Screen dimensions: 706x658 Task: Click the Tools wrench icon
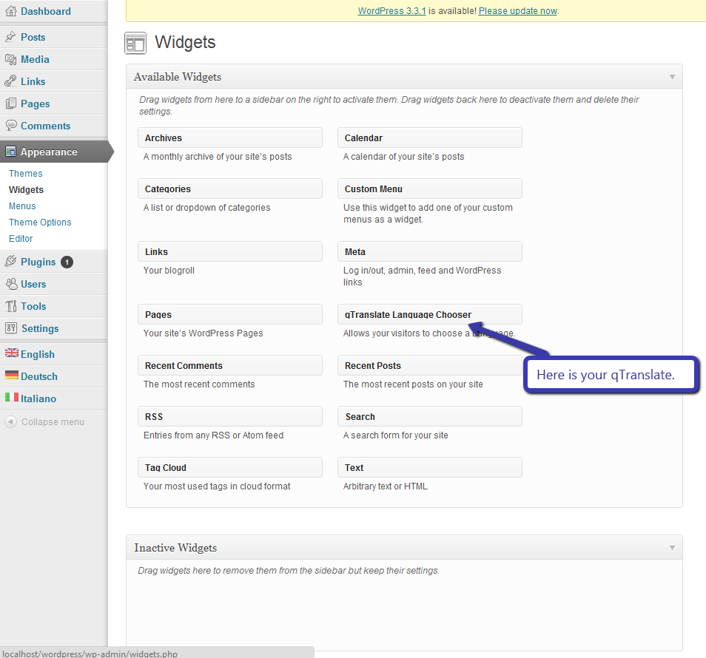tap(11, 306)
